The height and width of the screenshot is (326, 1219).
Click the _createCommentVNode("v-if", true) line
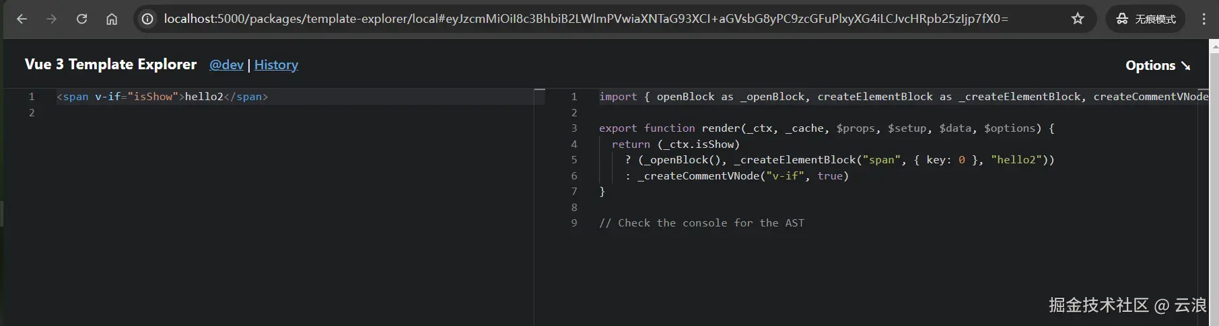coord(736,175)
